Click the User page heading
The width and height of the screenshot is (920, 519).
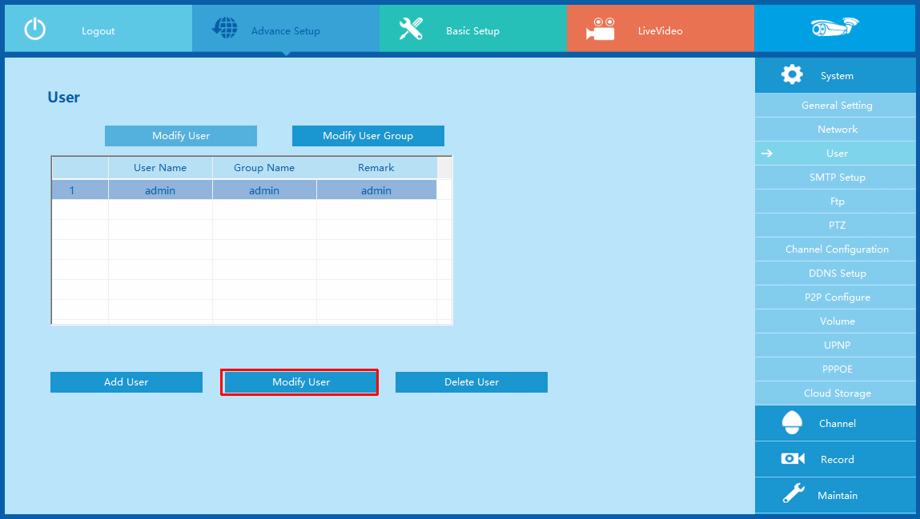[x=63, y=98]
